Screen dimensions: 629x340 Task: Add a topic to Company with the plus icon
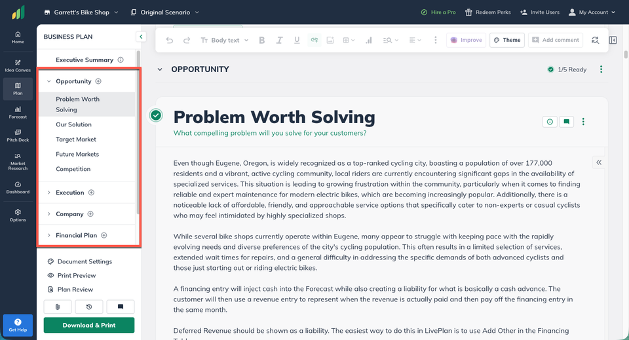90,214
